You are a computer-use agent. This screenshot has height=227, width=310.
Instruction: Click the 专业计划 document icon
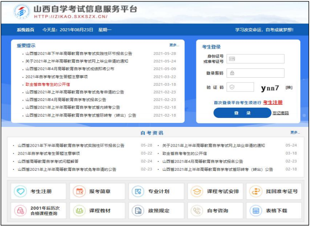tap(138, 192)
